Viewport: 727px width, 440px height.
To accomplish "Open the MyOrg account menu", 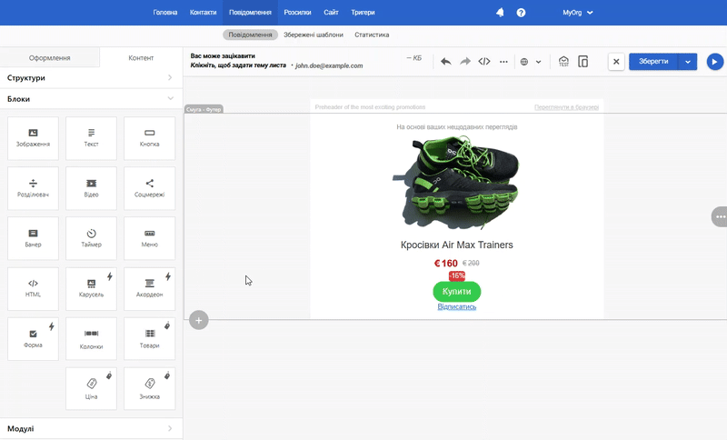I will [578, 13].
